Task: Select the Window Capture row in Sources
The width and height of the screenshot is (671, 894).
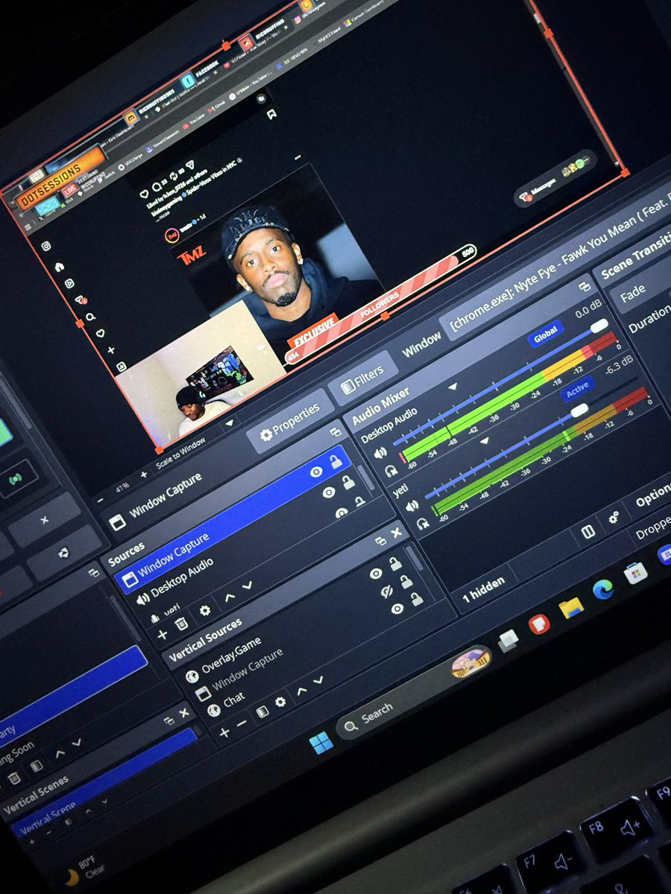Action: coord(231,519)
